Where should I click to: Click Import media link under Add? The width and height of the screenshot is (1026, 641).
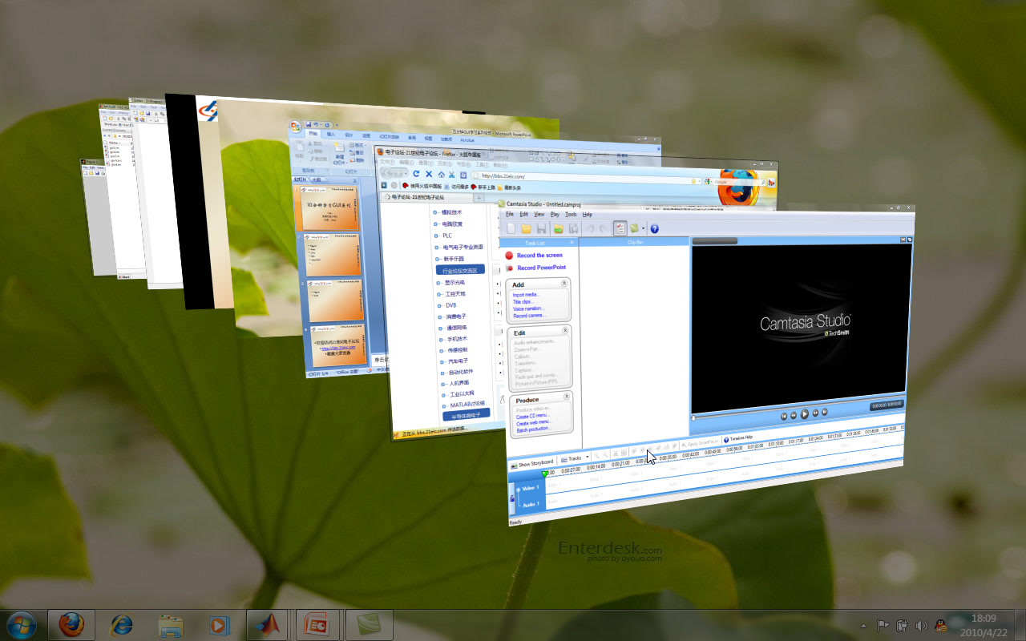tap(526, 295)
